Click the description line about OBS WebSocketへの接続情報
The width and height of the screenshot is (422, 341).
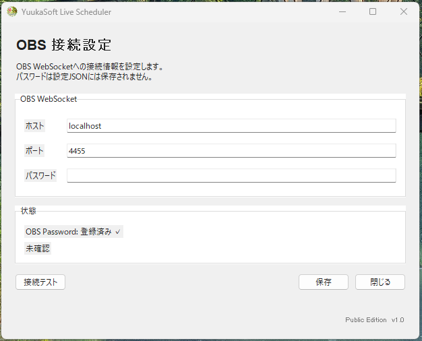tap(90, 67)
